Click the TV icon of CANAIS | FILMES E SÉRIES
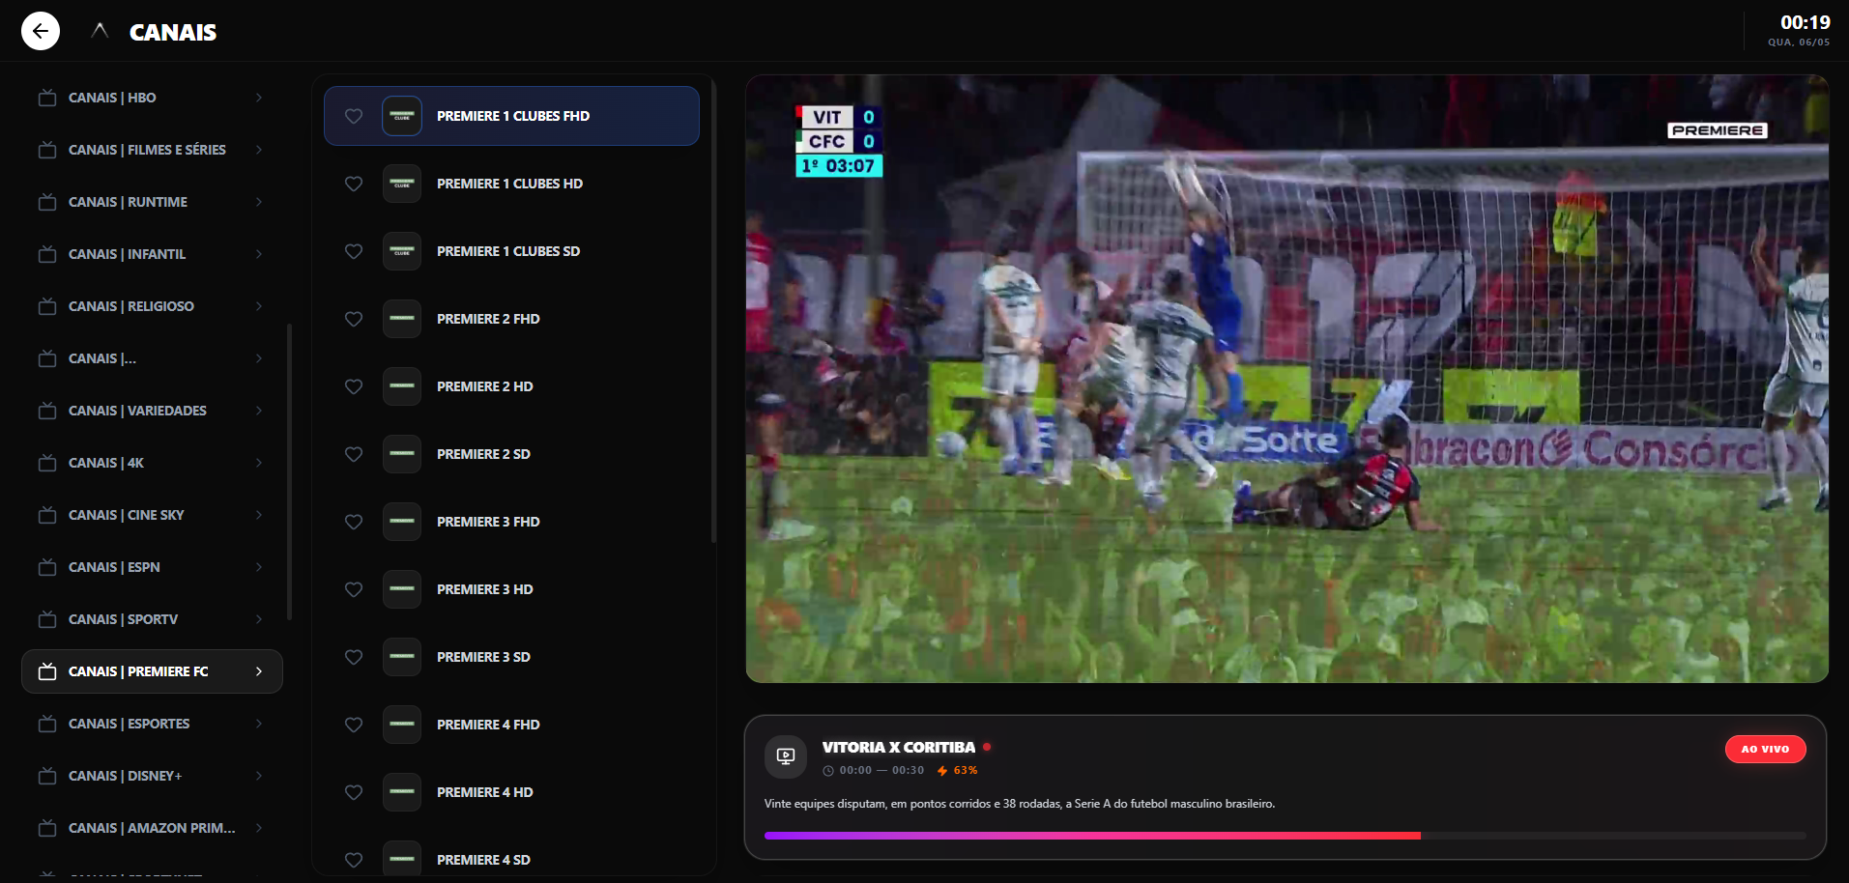1849x883 pixels. click(x=46, y=150)
